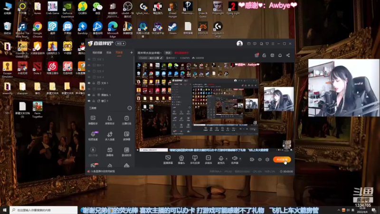
Task: Open the stream settings gear
Action: tap(267, 159)
